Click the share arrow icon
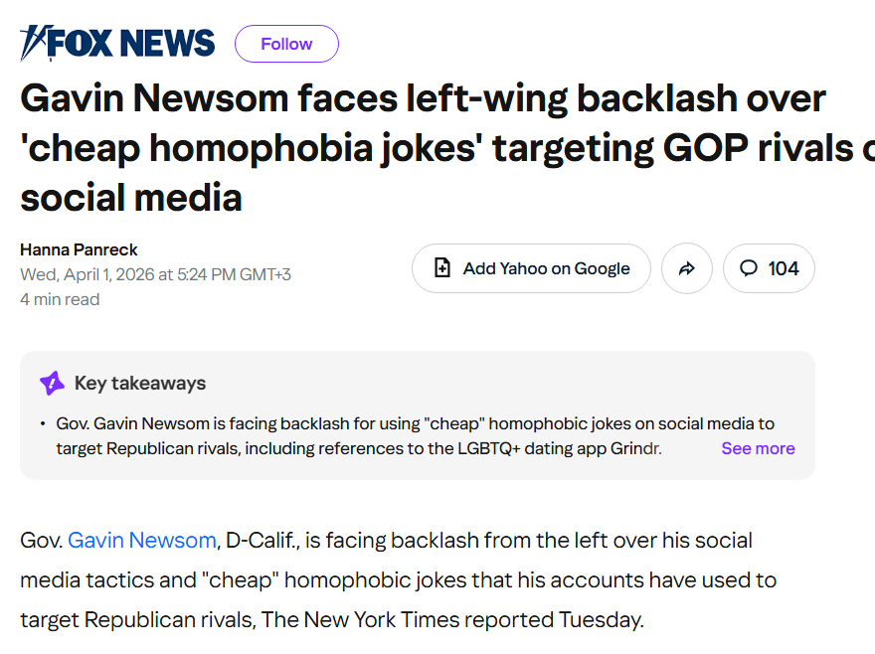Viewport: 875px width, 654px height. tap(687, 268)
